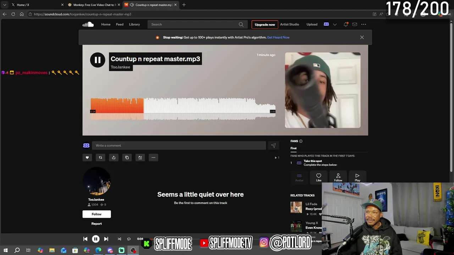
Task: Dismiss the Stop waiting promo banner
Action: click(x=362, y=37)
